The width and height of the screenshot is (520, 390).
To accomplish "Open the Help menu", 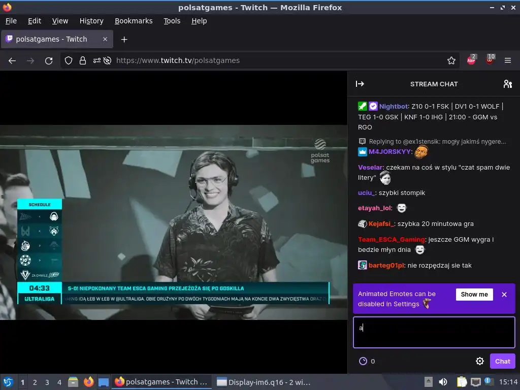I will click(x=199, y=21).
